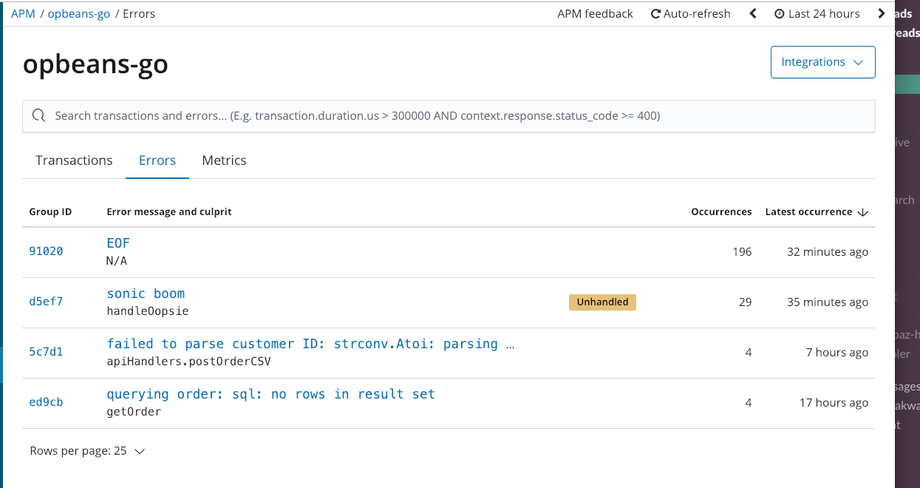Click the handleOopsie culprit text

[148, 311]
